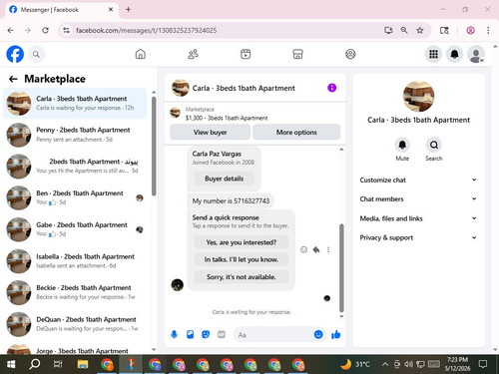Open the Chrome three-dot menu
Image resolution: width=499 pixels, height=374 pixels.
pyautogui.click(x=488, y=30)
